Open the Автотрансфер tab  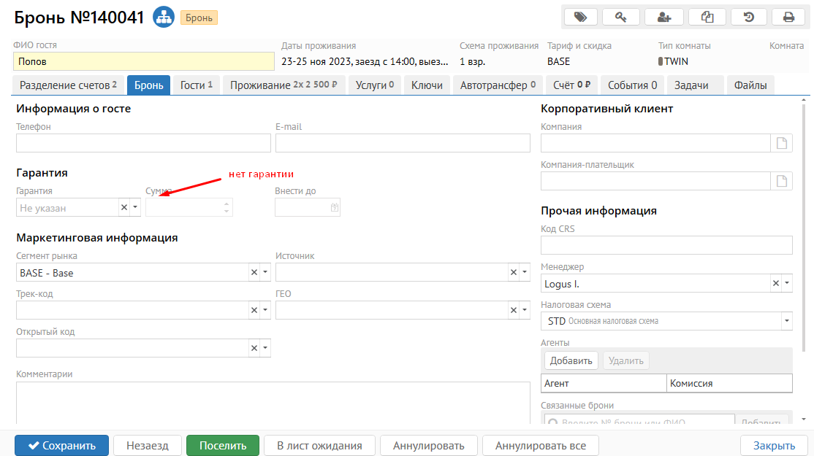(x=497, y=85)
